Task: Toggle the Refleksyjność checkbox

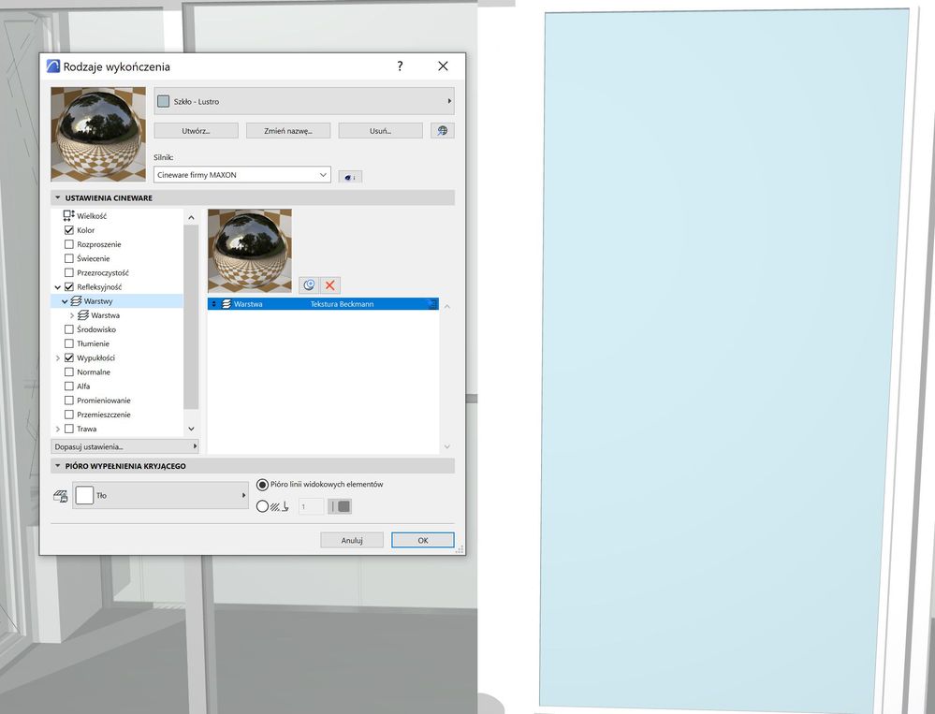Action: coord(69,286)
